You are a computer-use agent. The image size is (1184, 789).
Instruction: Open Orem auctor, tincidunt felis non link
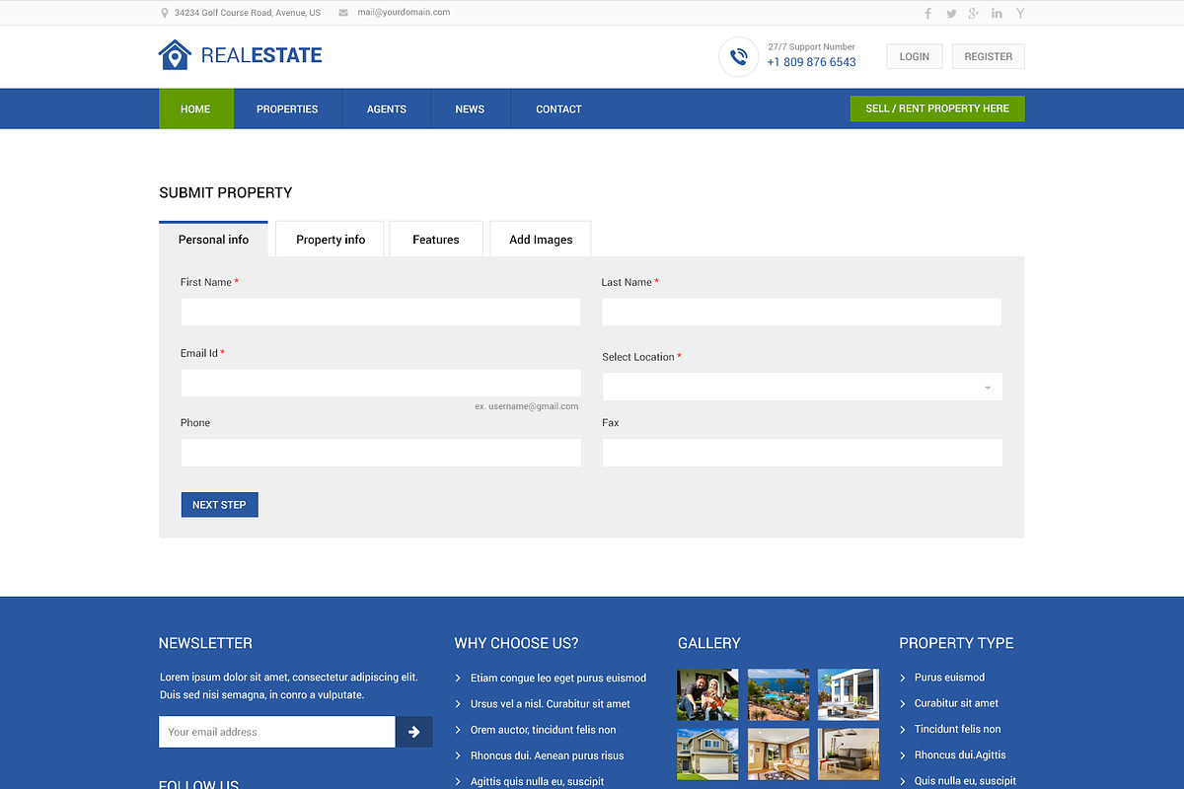pyautogui.click(x=543, y=730)
